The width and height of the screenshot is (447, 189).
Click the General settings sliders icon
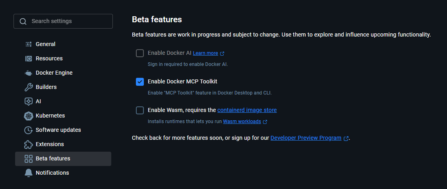(x=29, y=44)
